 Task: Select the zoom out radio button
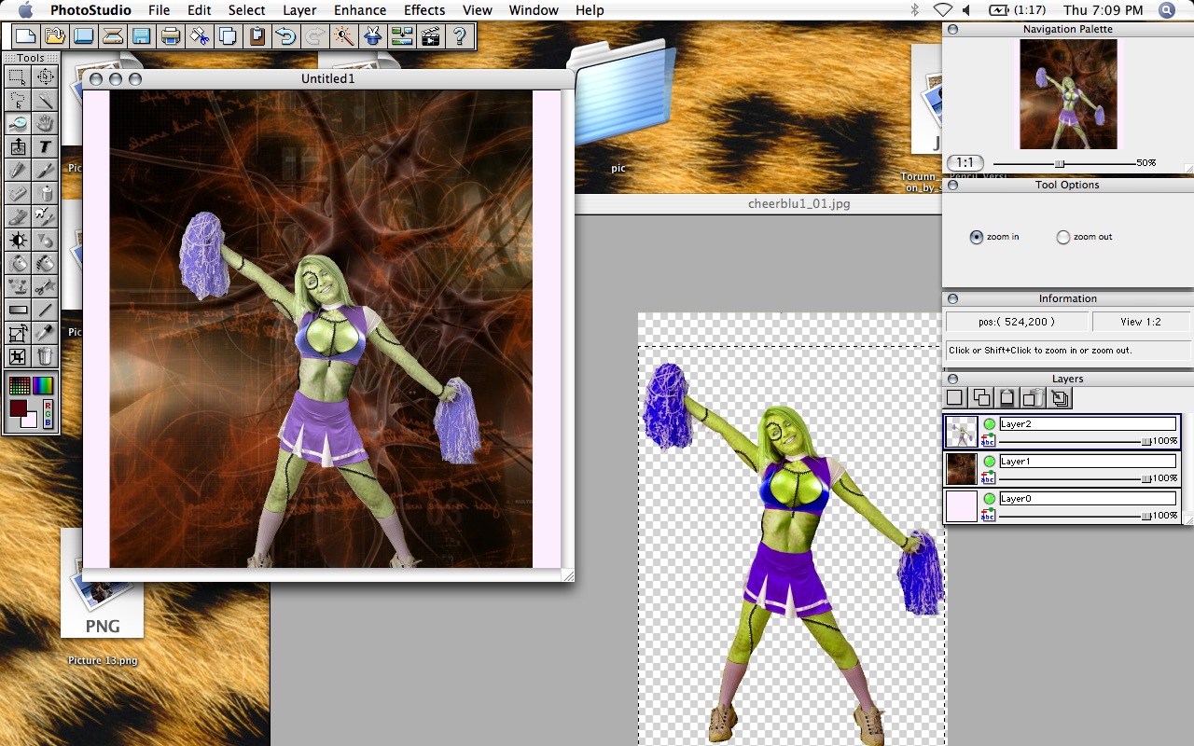(1062, 237)
